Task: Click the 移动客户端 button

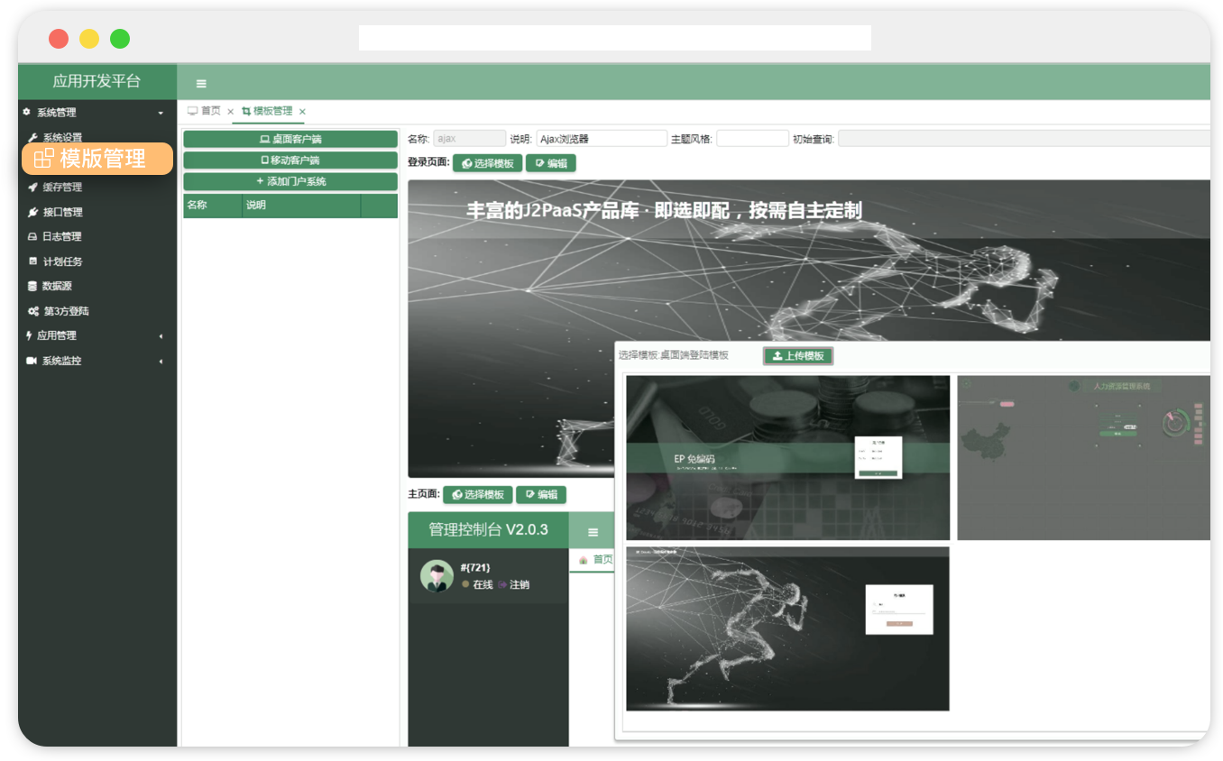Action: pos(290,160)
